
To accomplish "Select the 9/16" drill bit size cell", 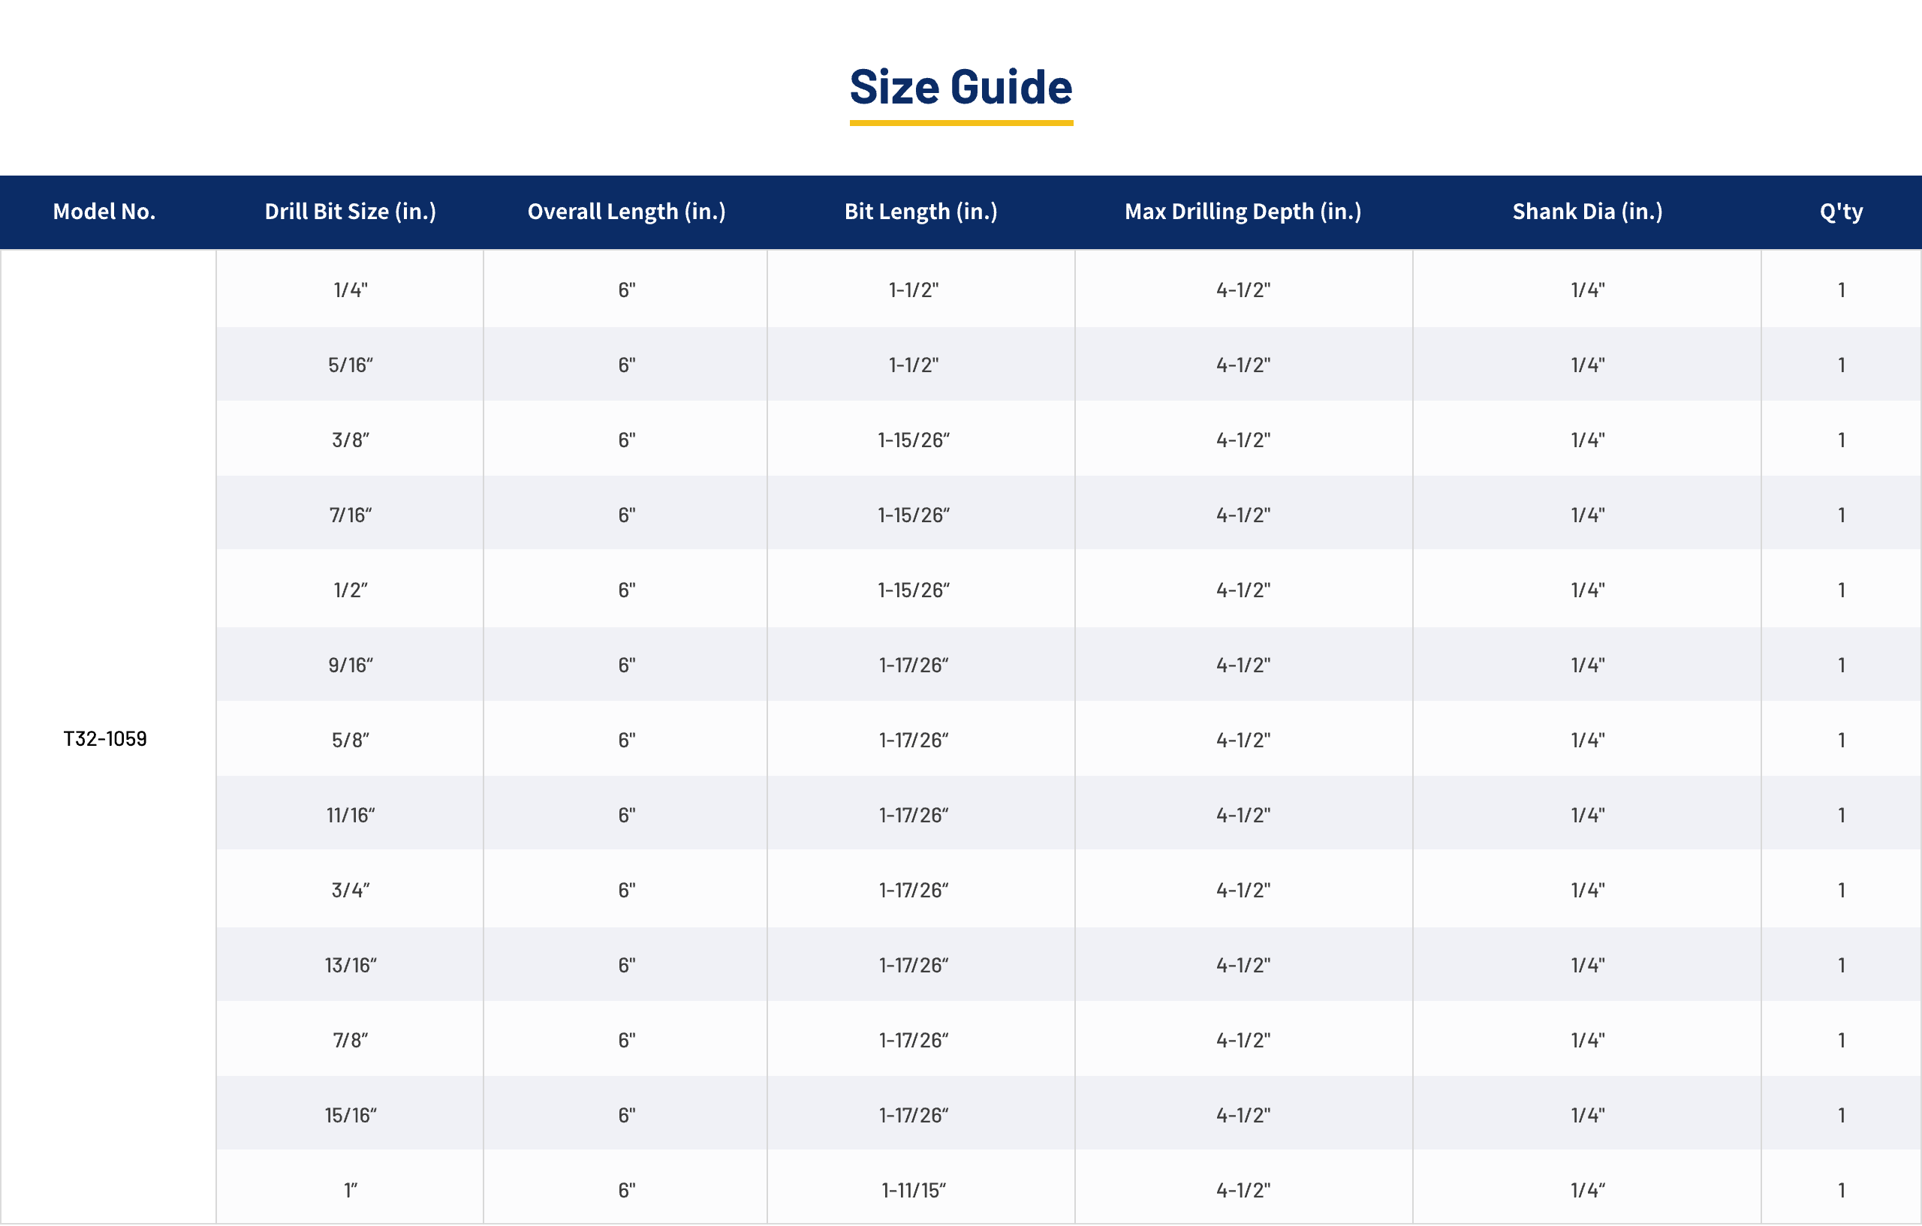I will point(351,666).
